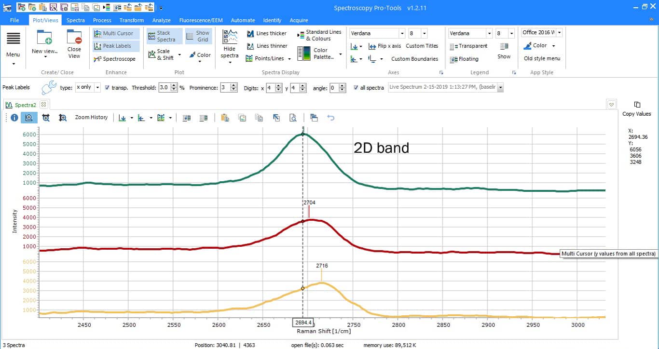The width and height of the screenshot is (659, 349).
Task: Close the Spectra2 tab with its X
Action: (x=43, y=105)
